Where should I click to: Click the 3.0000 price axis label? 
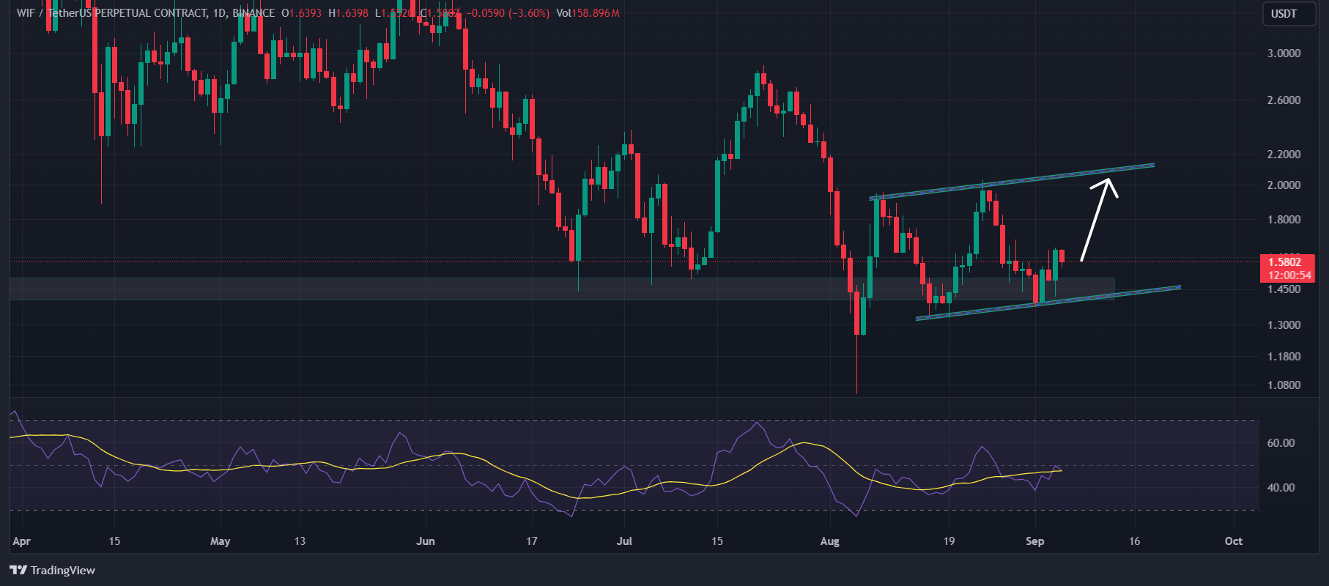[x=1284, y=53]
